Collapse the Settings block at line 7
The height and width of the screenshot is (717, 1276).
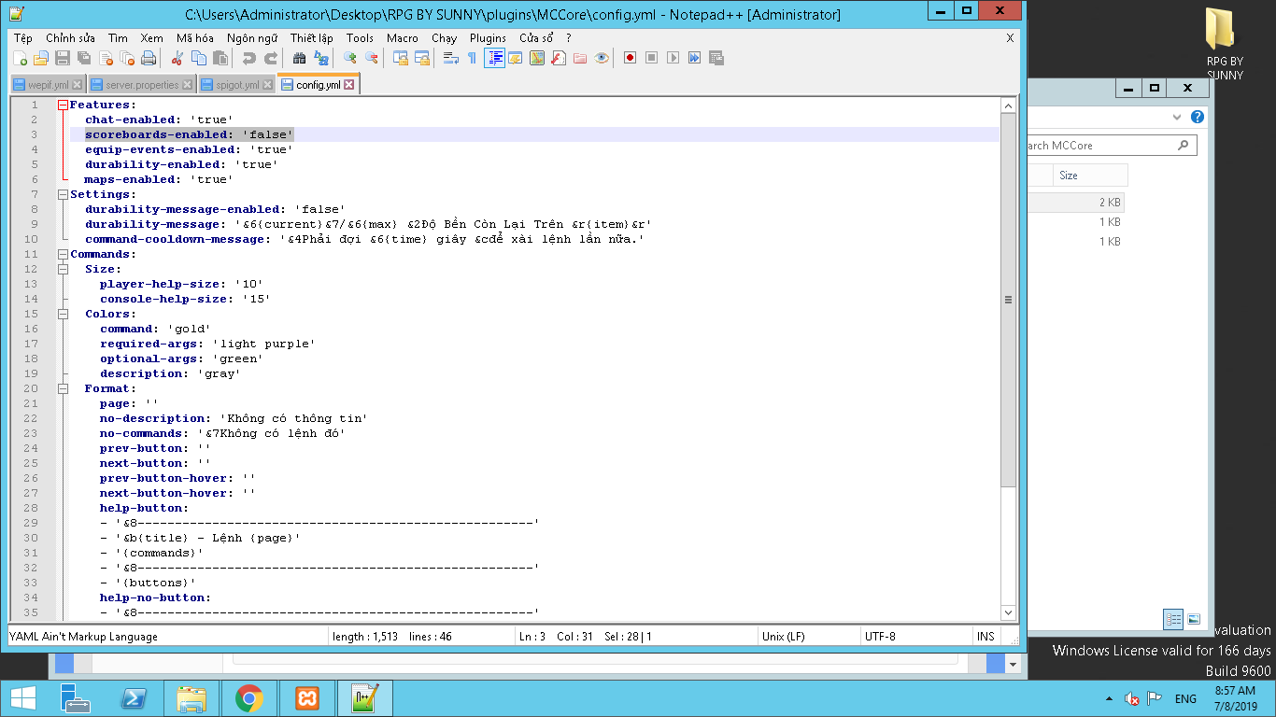tap(63, 194)
